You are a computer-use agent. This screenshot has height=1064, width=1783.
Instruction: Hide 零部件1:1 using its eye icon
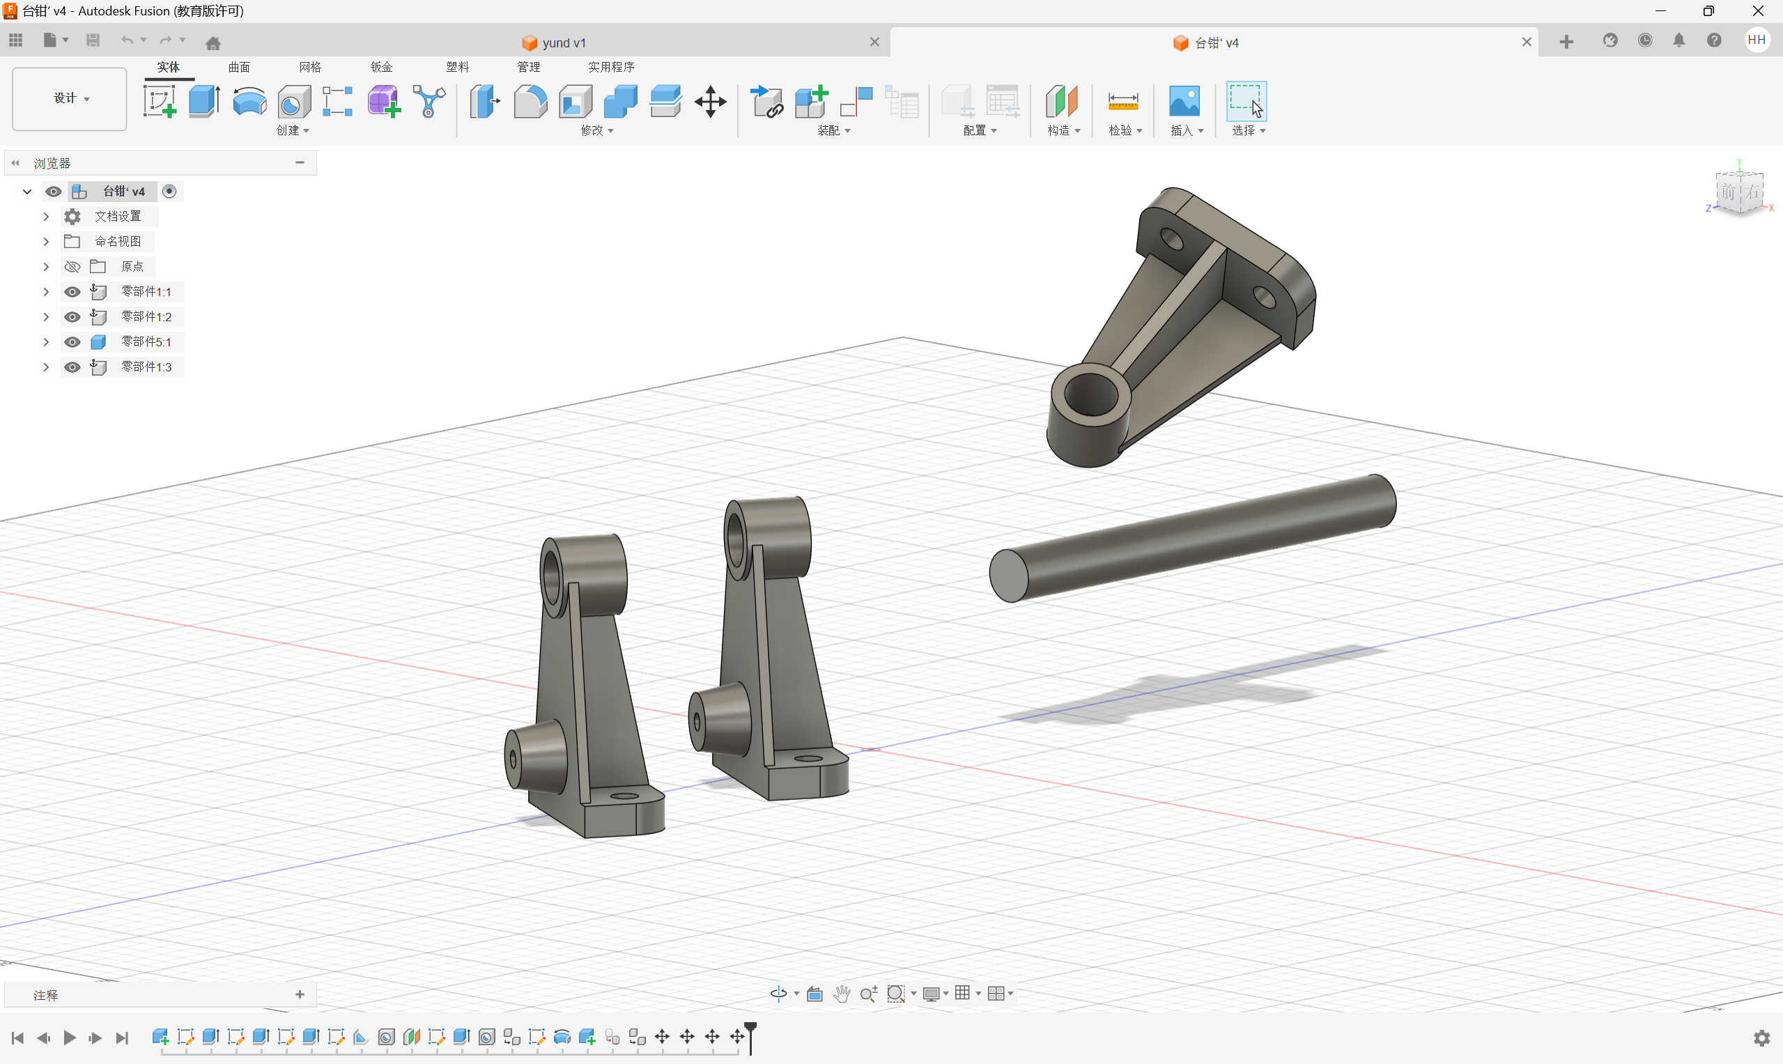click(72, 292)
